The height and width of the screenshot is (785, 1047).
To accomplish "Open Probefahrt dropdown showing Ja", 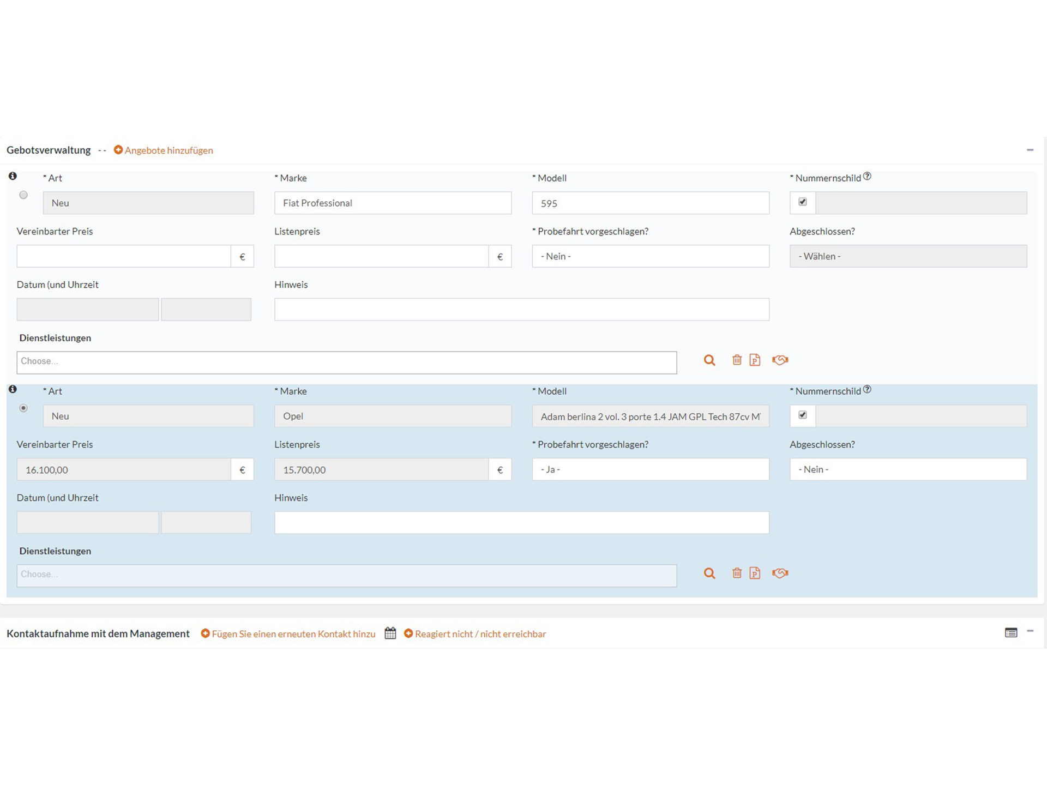I will 651,469.
